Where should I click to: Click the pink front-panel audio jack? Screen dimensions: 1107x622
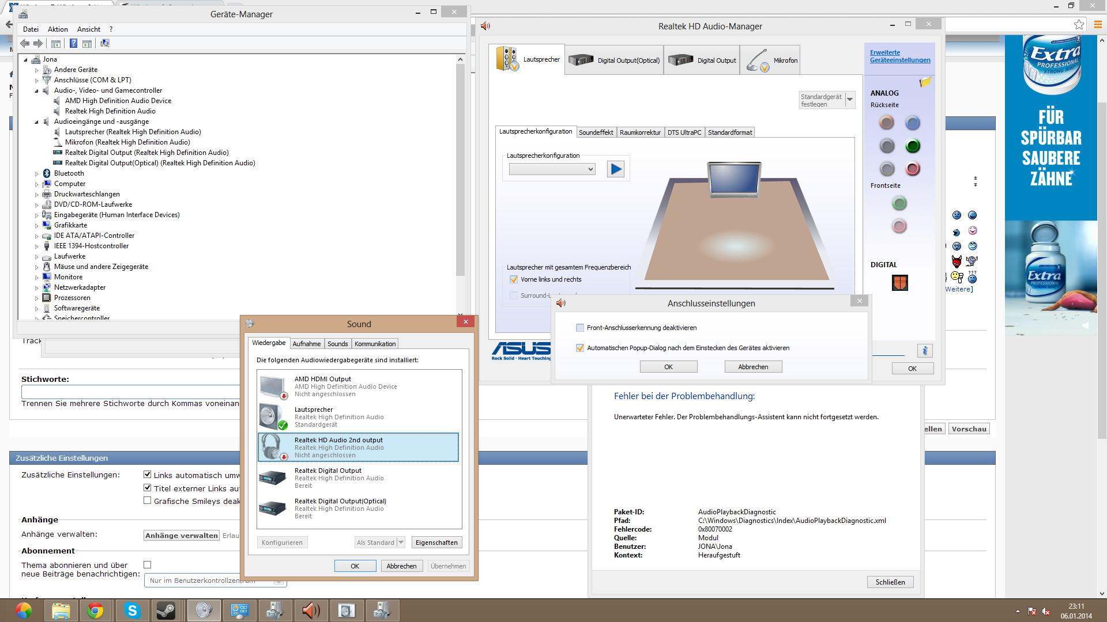click(899, 226)
